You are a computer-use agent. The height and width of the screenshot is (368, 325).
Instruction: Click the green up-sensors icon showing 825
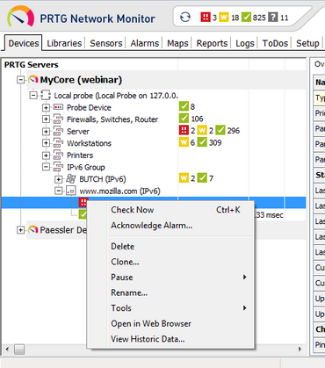tap(246, 17)
